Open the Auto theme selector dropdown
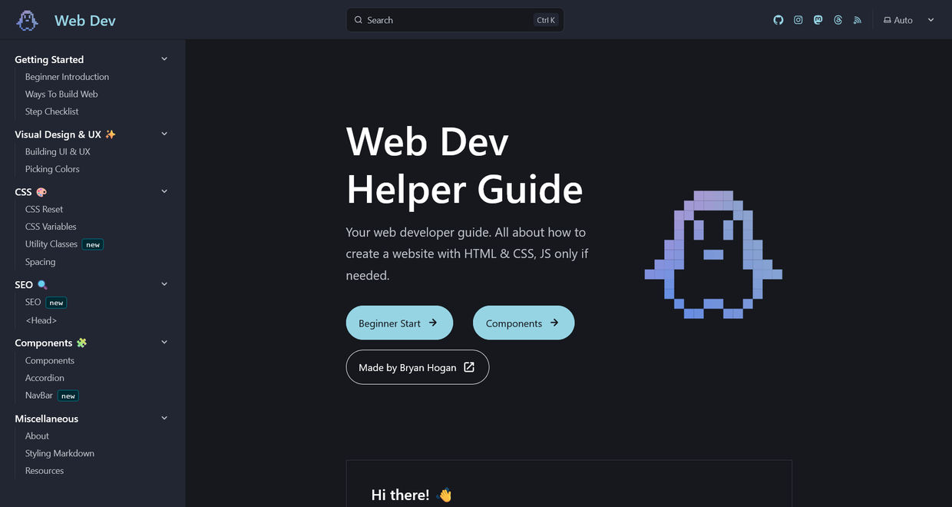952x507 pixels. [x=908, y=20]
